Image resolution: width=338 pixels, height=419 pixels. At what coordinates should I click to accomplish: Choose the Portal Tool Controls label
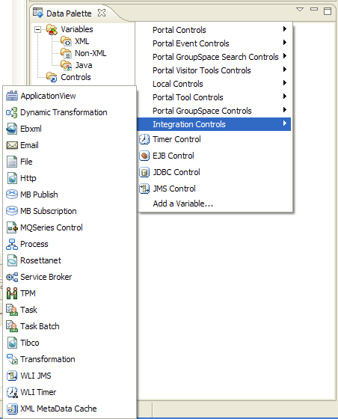(x=188, y=97)
